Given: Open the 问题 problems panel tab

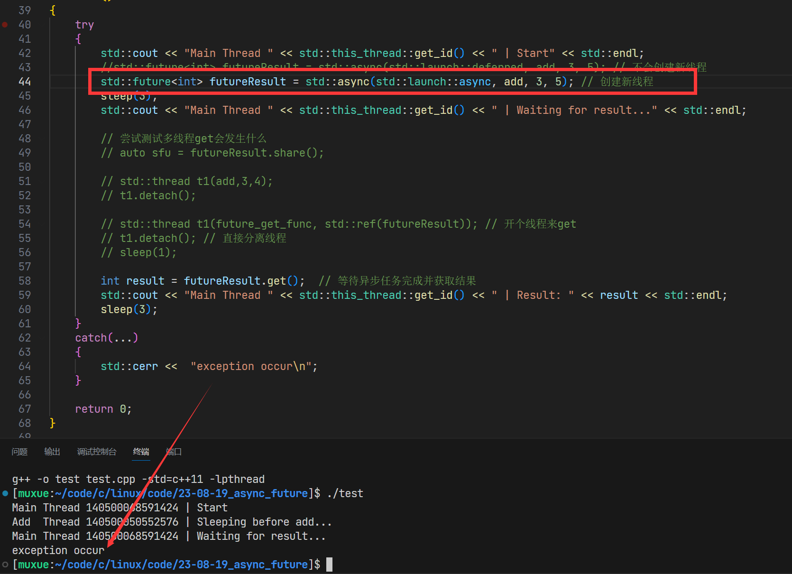Looking at the screenshot, I should 19,452.
